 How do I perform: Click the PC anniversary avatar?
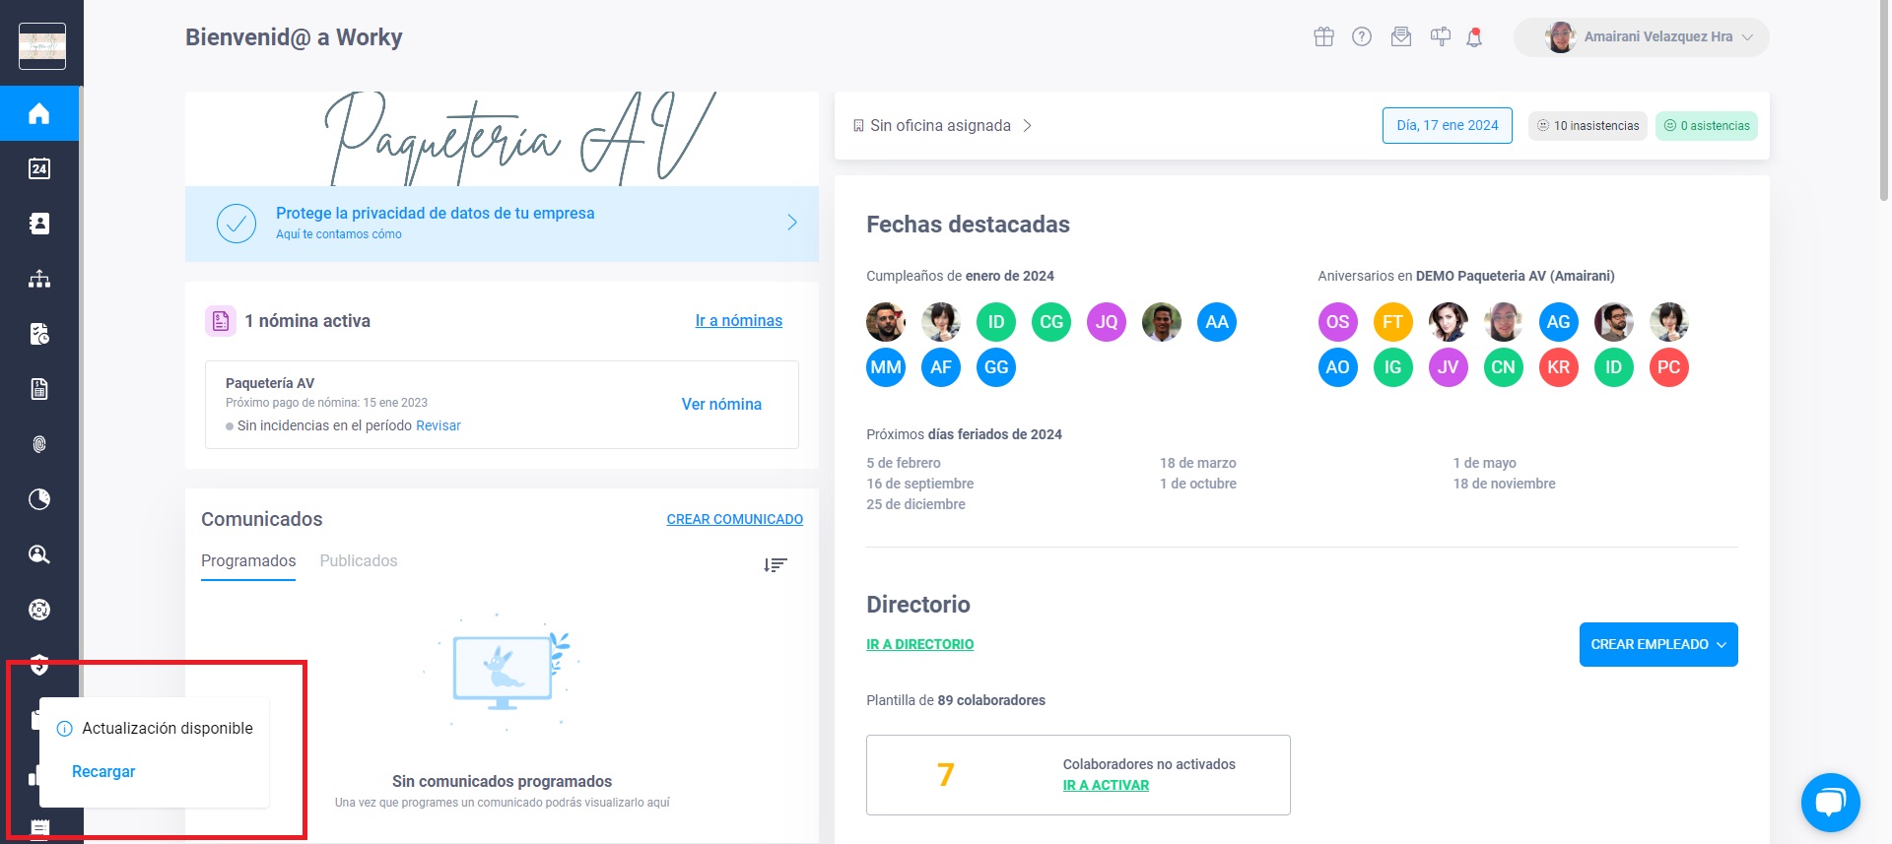(1668, 367)
